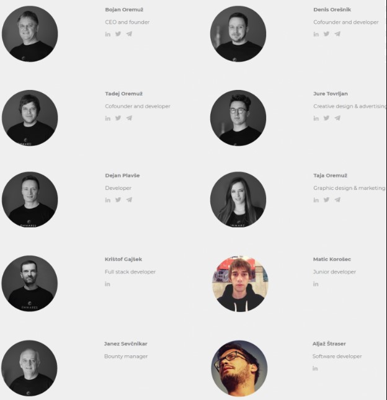The height and width of the screenshot is (400, 387).
Task: Click the name Janez Sevčnikar
Action: pos(125,344)
